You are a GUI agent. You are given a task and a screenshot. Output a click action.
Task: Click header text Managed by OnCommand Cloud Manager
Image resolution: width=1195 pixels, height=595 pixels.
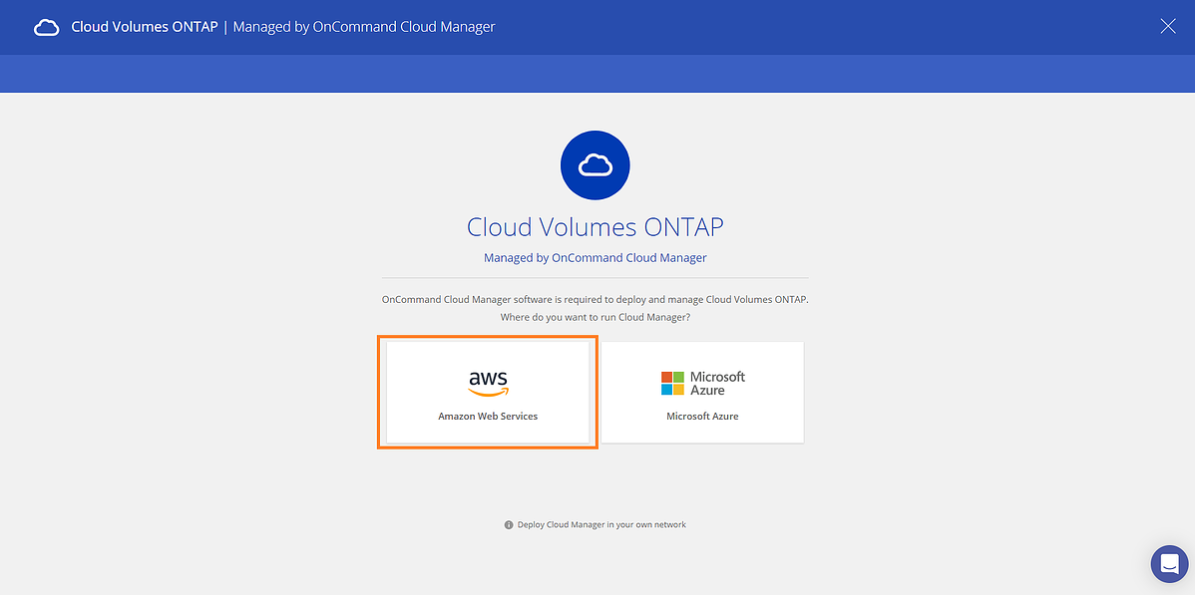(x=364, y=27)
